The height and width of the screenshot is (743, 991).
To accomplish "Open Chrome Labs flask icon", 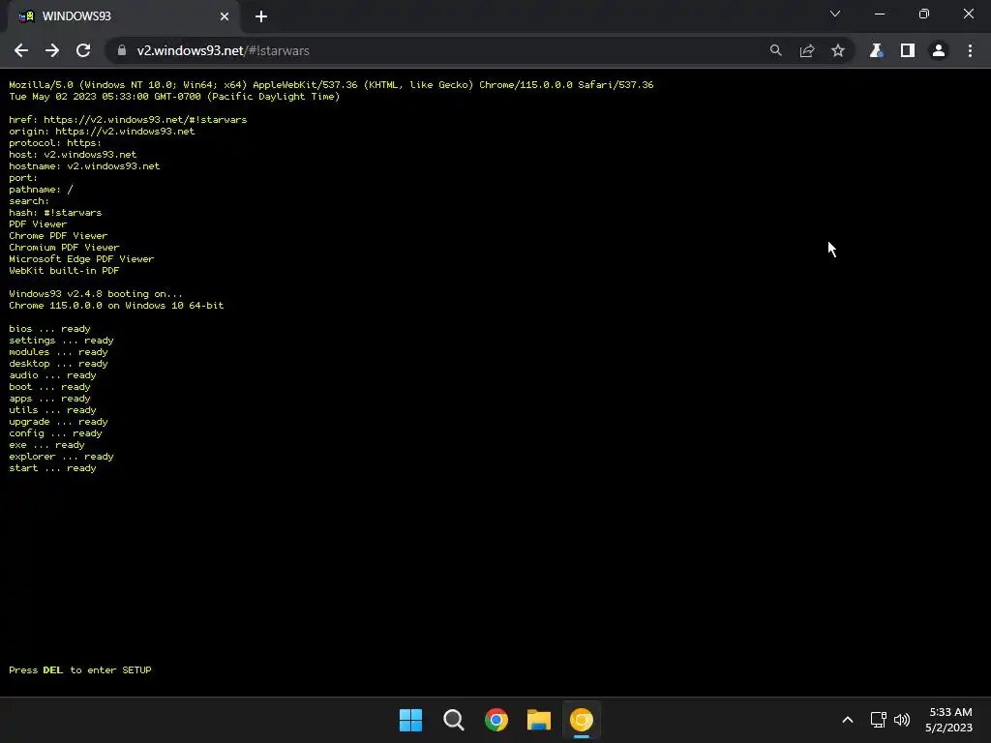I will coord(876,50).
